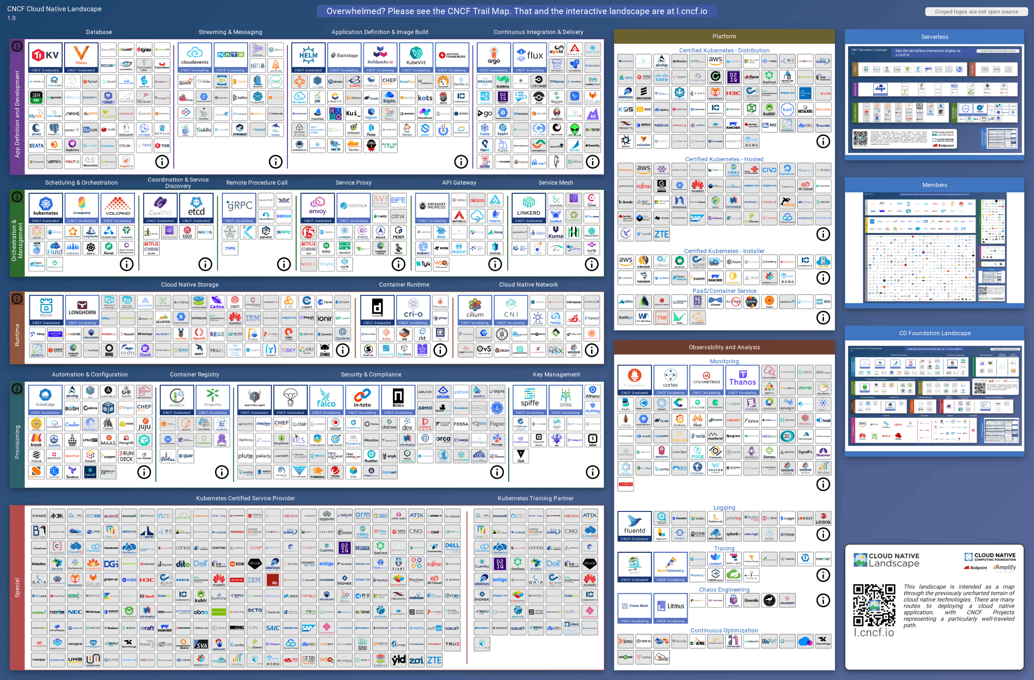This screenshot has width=1034, height=680.
Task: Click the 'PaaS/Container Service' heading
Action: pos(724,291)
